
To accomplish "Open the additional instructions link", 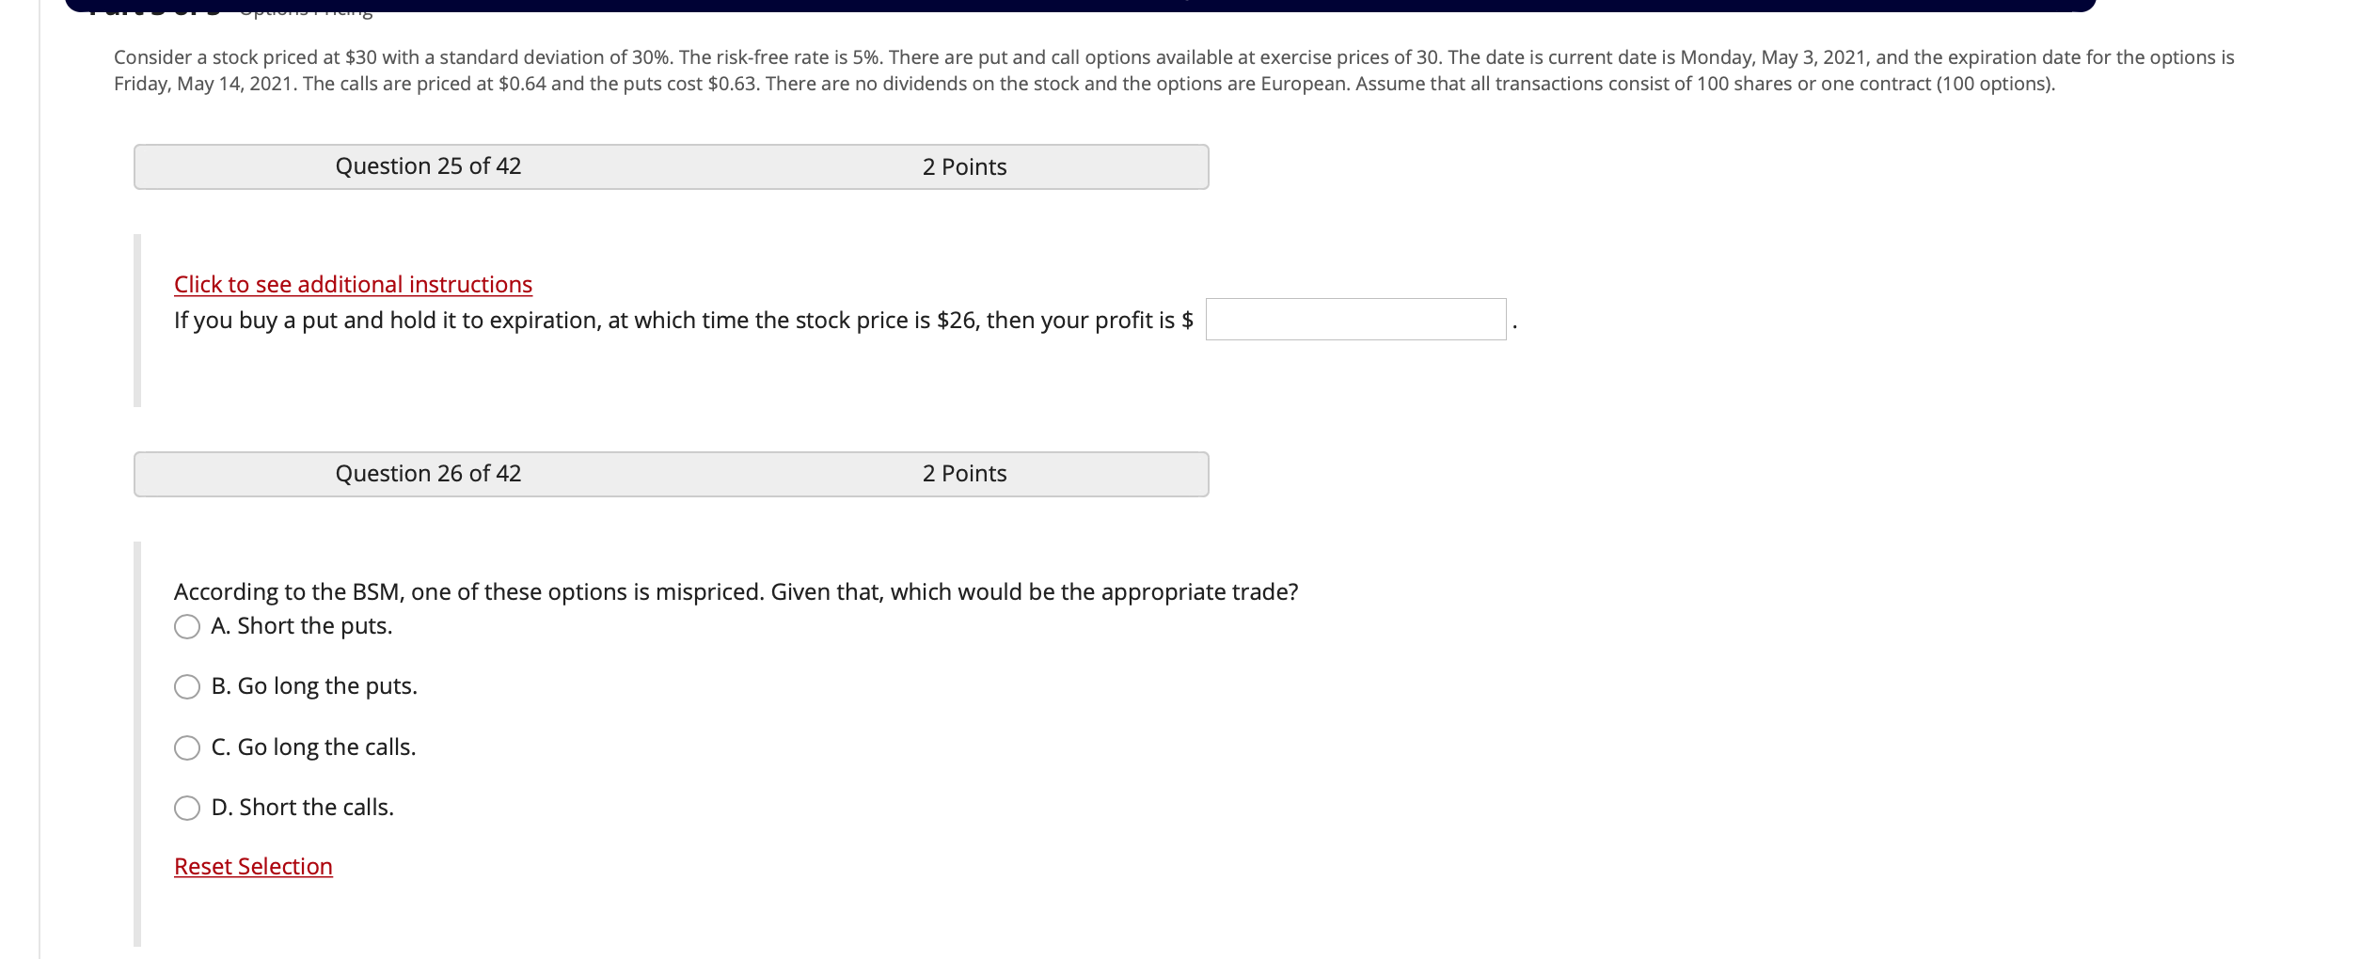I will pos(353,284).
